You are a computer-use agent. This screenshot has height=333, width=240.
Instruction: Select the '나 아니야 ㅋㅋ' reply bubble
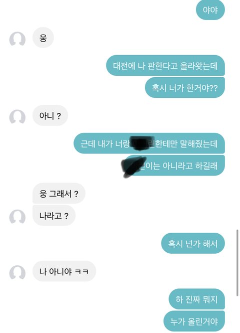tap(64, 271)
